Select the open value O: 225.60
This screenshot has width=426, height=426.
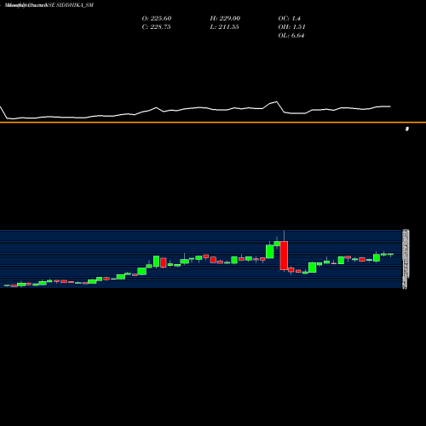click(x=157, y=19)
